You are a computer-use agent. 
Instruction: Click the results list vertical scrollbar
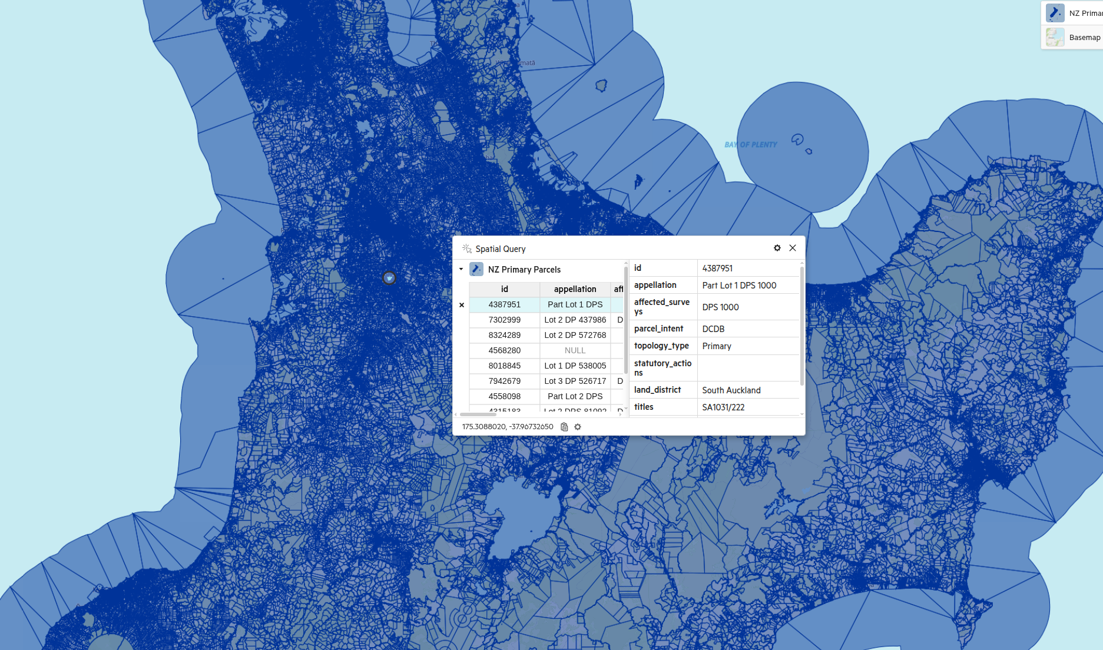625,320
